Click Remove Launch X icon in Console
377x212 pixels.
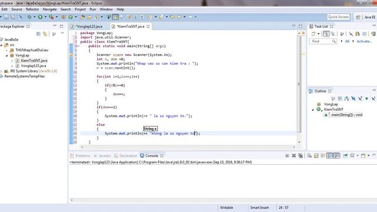[x=294, y=155]
